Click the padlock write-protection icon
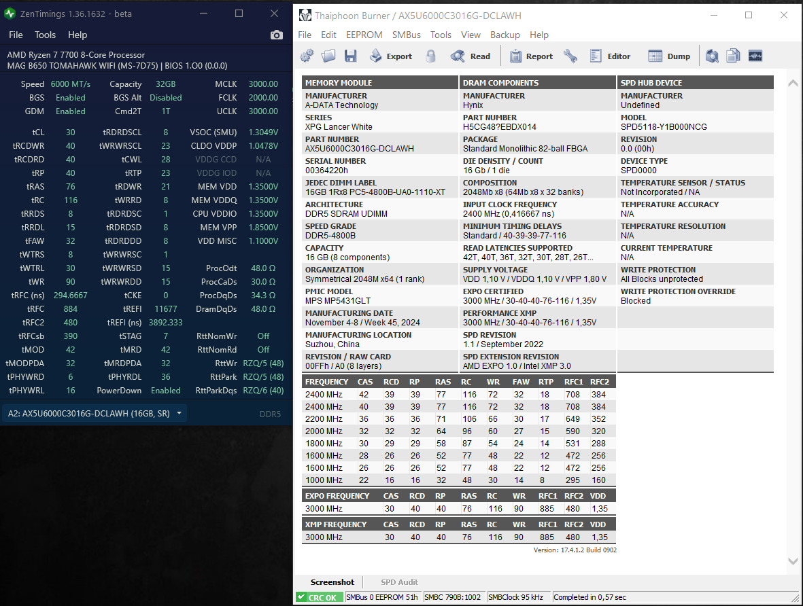This screenshot has width=803, height=606. [430, 56]
